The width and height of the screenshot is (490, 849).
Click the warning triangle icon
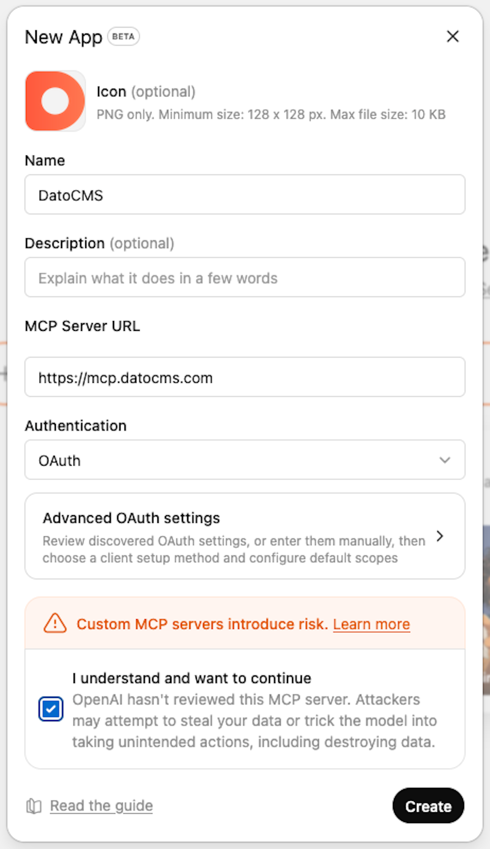point(55,624)
